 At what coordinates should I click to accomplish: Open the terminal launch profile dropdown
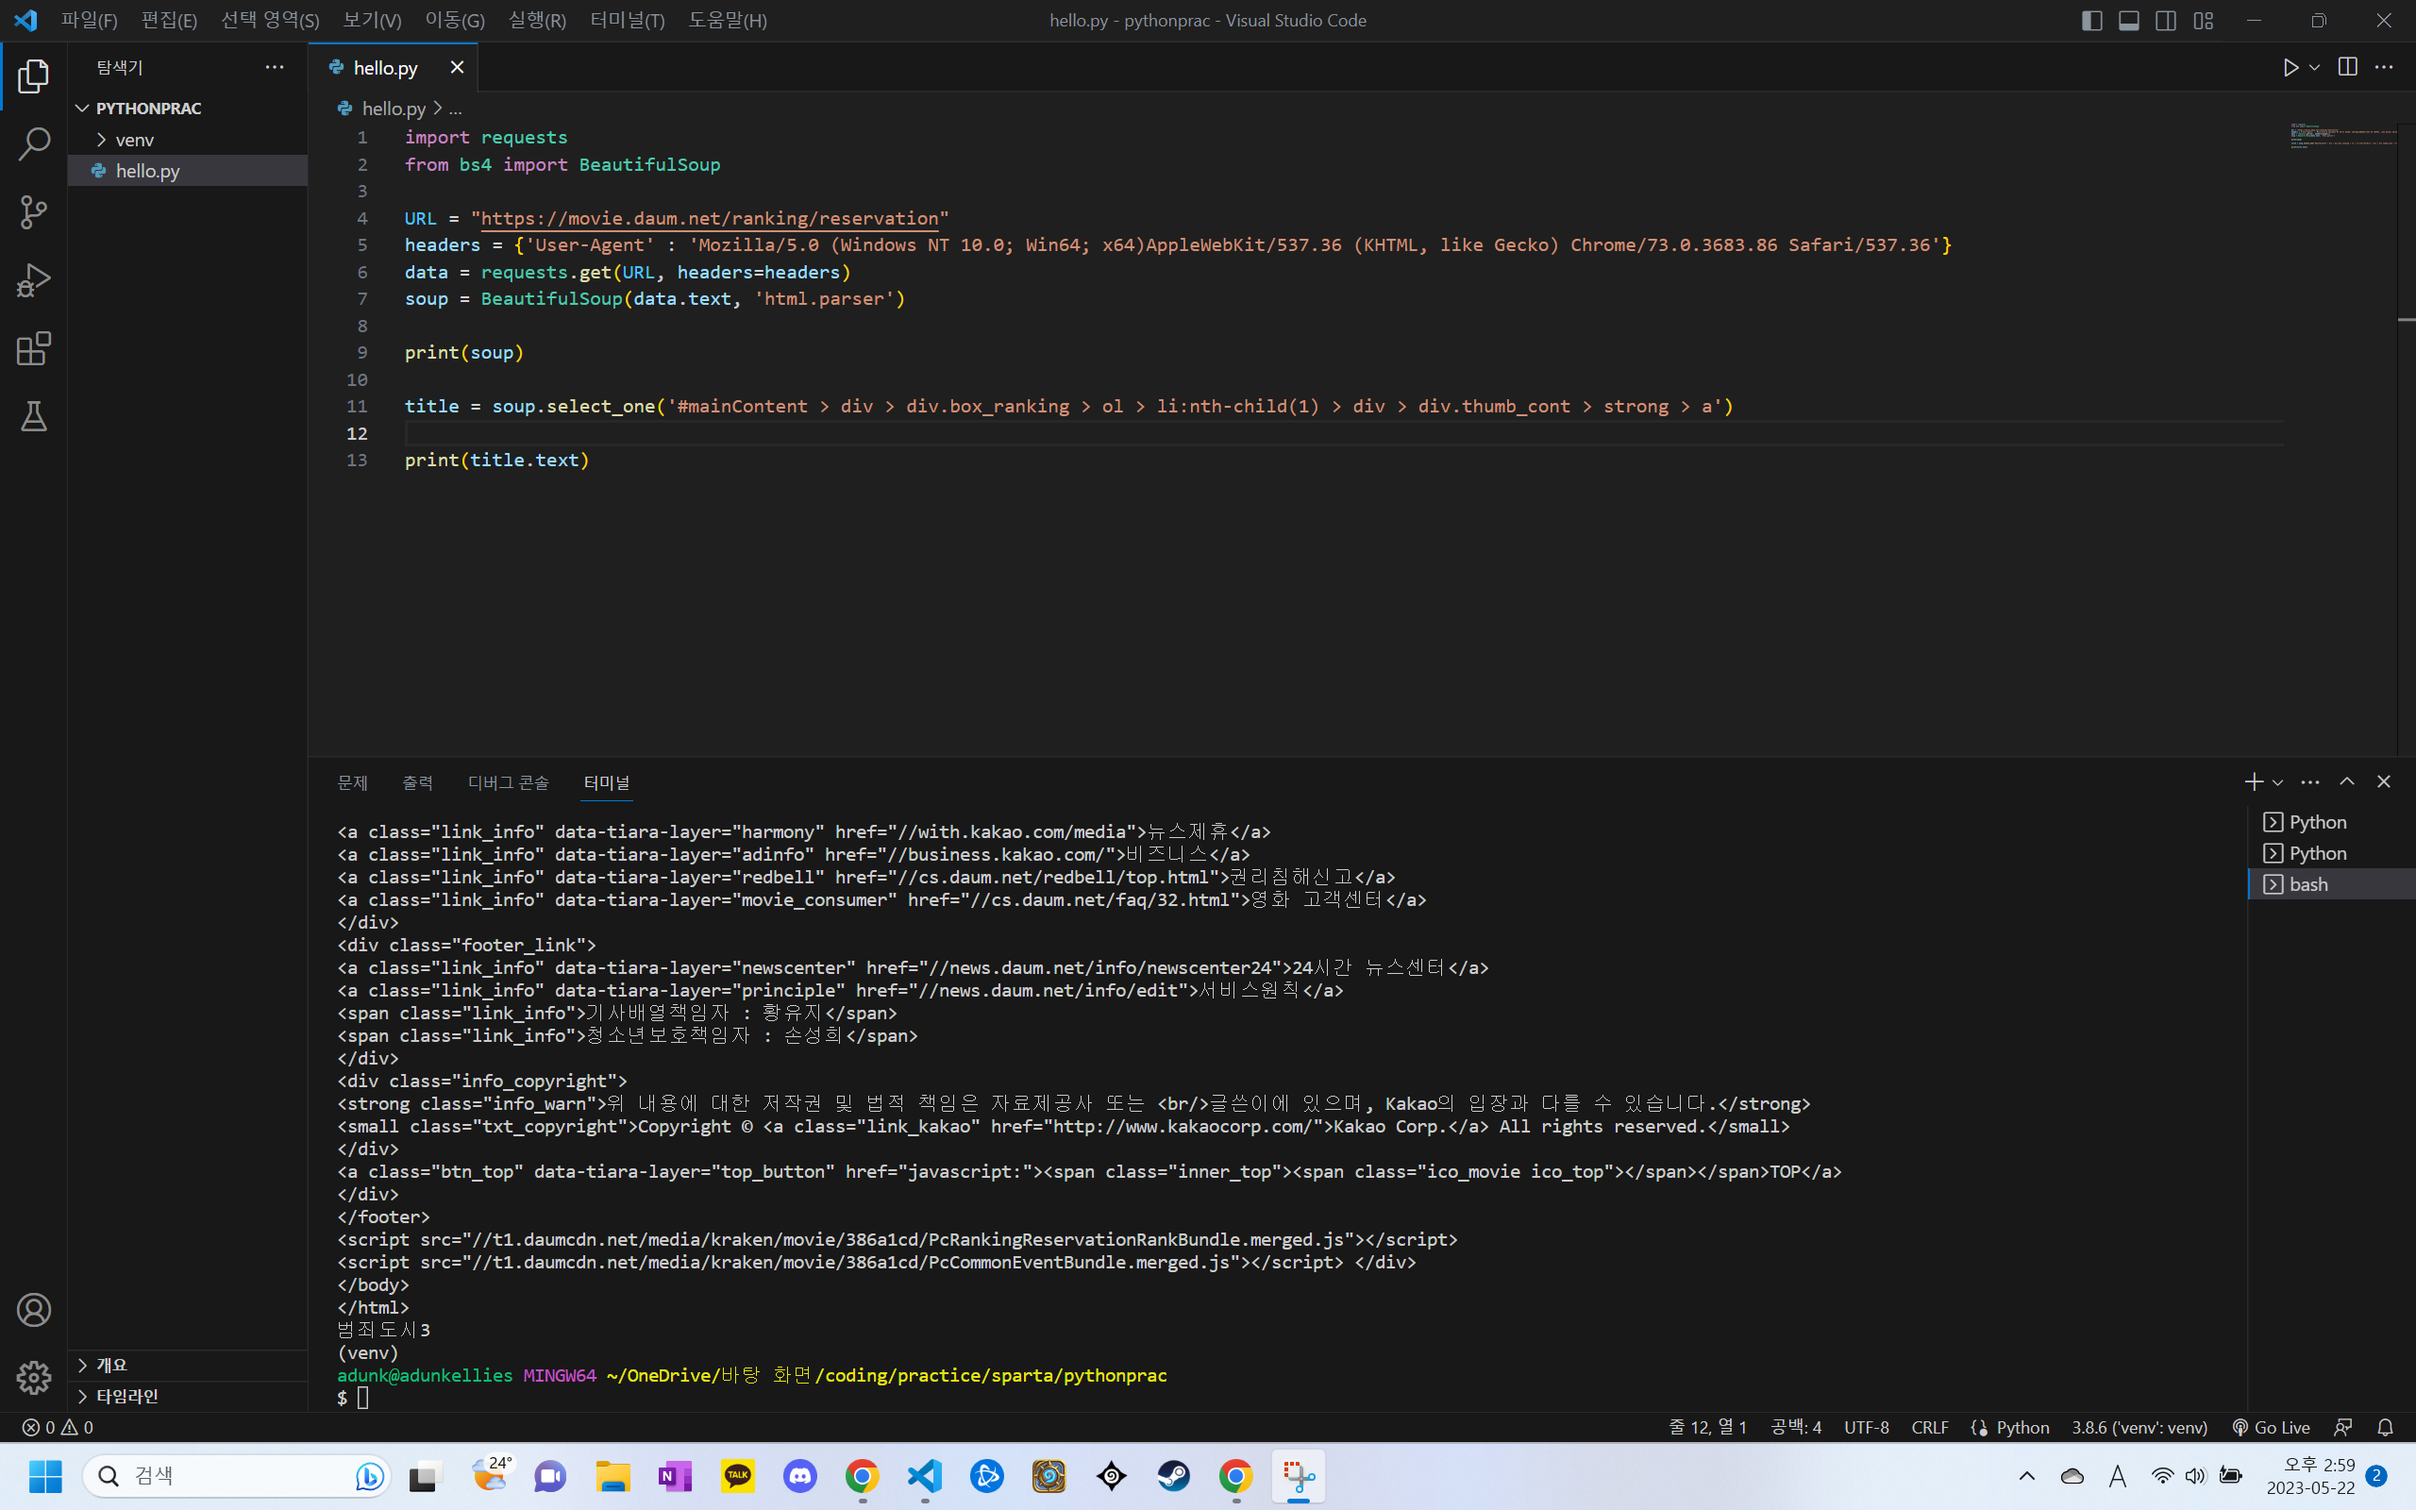pyautogui.click(x=2277, y=782)
